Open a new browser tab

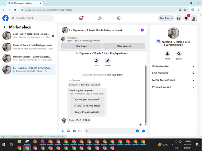(46, 3)
